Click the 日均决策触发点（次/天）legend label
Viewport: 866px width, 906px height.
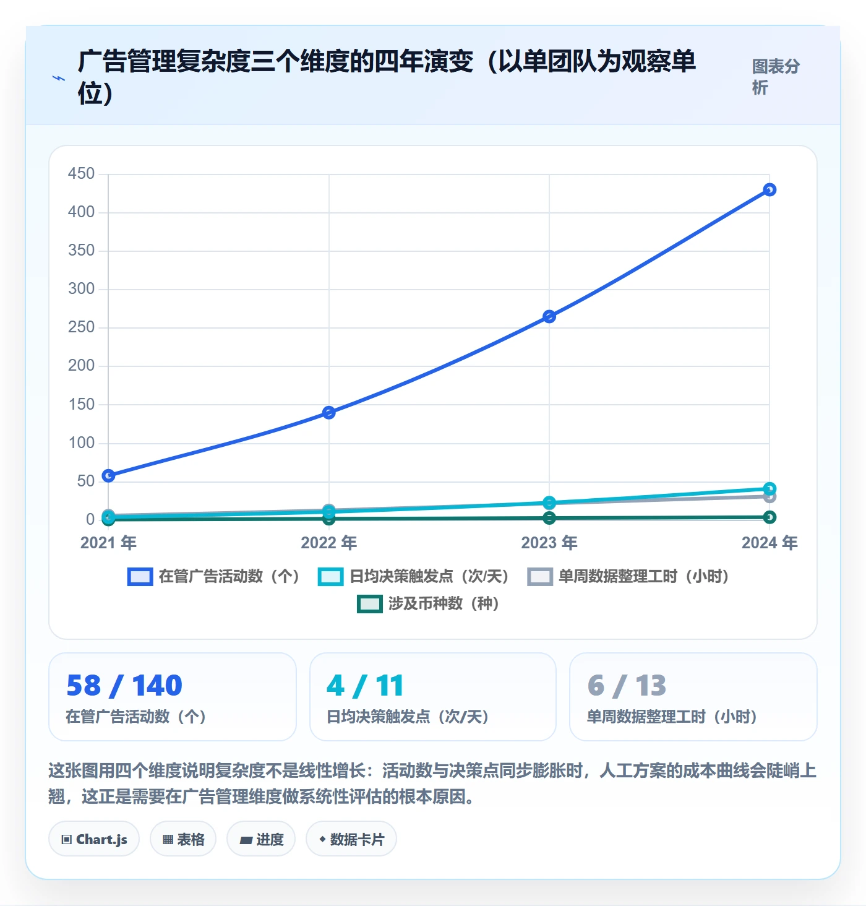[429, 577]
